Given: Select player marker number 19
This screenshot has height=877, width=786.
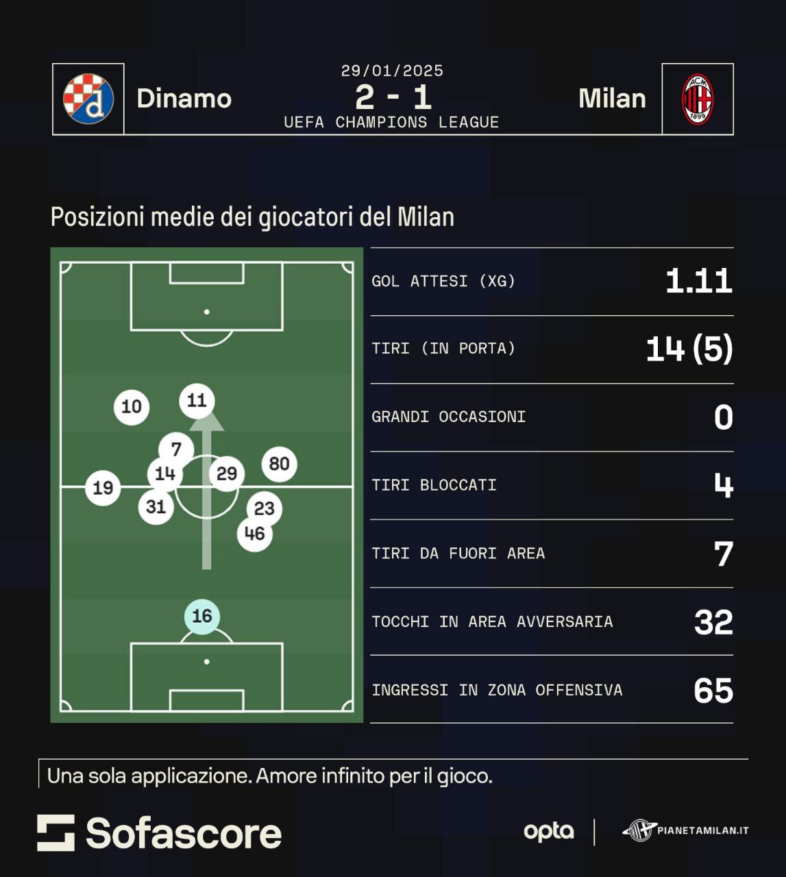Looking at the screenshot, I should click(x=103, y=488).
